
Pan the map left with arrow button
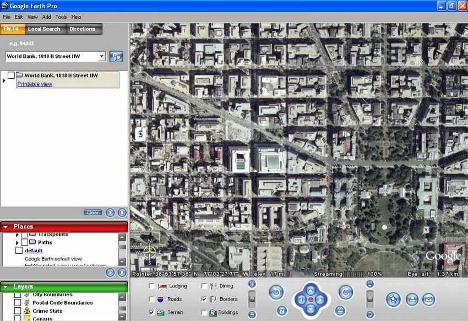[302, 300]
